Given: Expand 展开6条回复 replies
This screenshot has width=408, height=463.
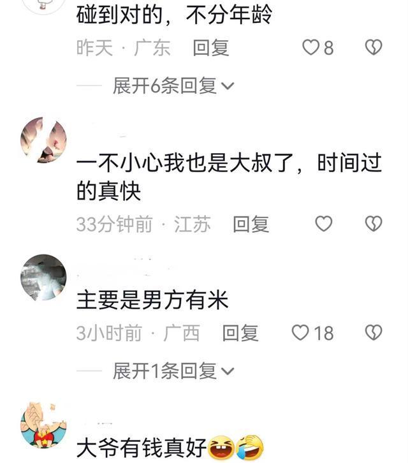Looking at the screenshot, I should tap(173, 85).
